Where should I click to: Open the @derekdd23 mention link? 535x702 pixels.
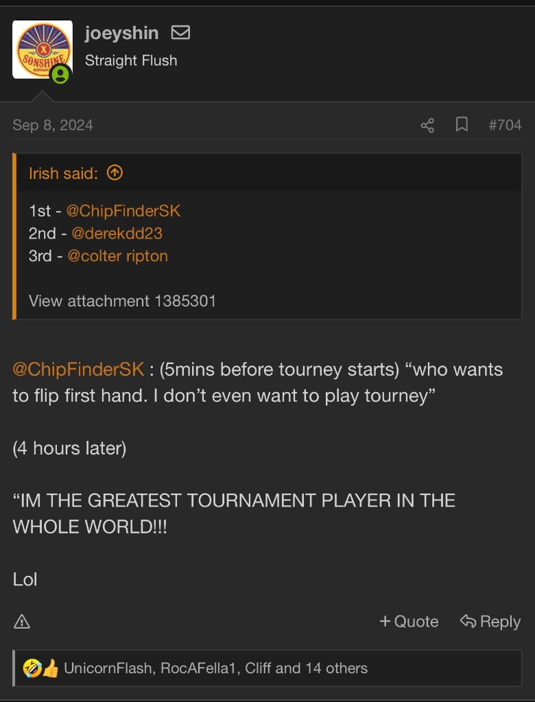click(117, 233)
